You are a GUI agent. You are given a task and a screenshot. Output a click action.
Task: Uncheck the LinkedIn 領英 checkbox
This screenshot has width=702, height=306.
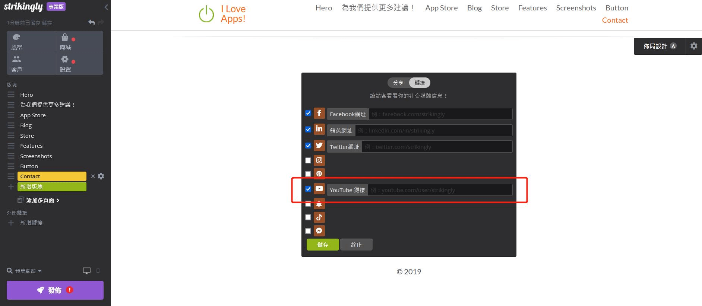point(308,130)
